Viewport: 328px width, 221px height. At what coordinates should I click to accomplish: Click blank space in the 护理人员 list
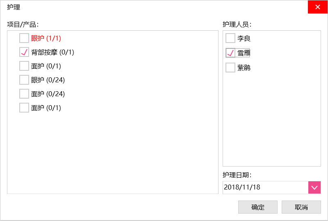pyautogui.click(x=271, y=123)
